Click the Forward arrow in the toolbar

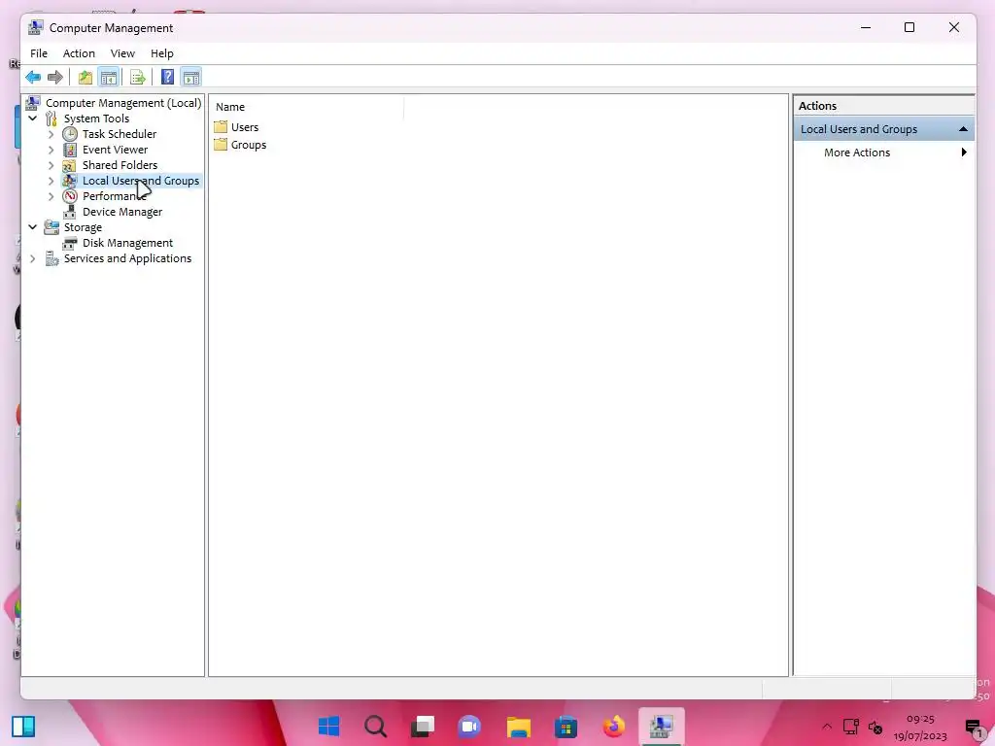click(55, 78)
